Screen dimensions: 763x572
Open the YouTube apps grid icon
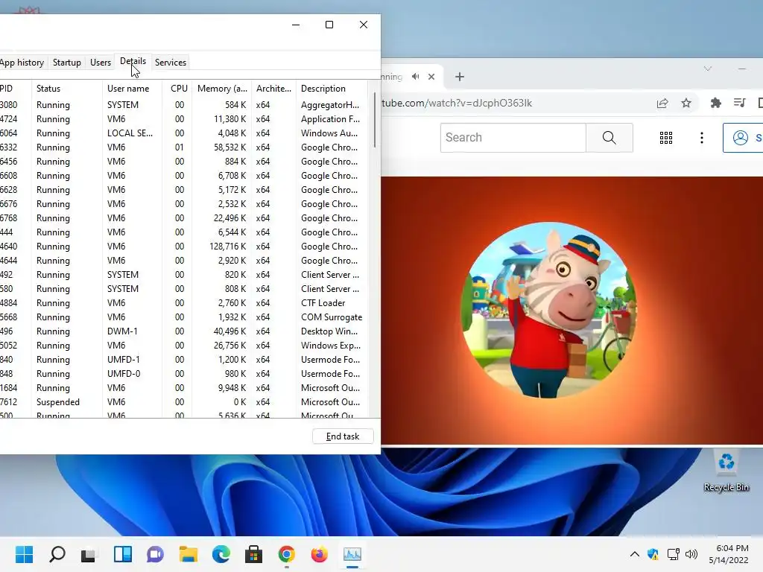tap(665, 138)
